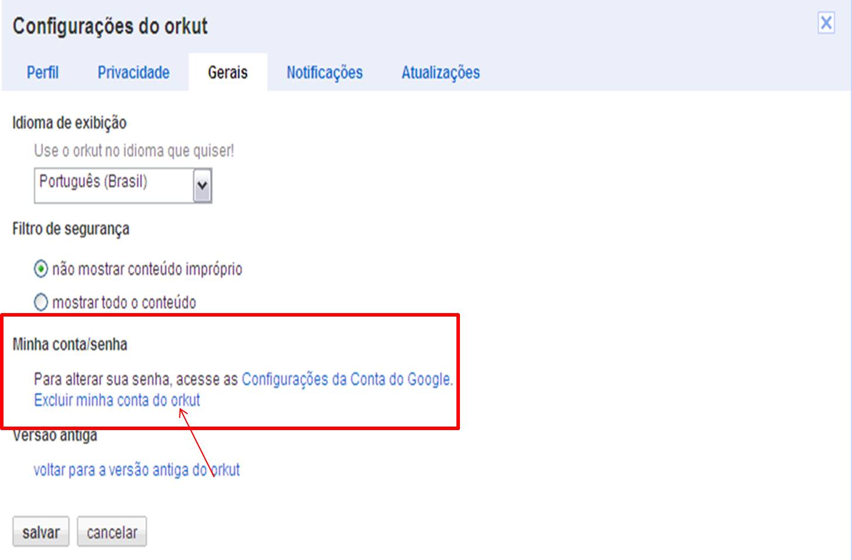
Task: Close the Configurações do orkut dialog
Action: click(x=826, y=23)
